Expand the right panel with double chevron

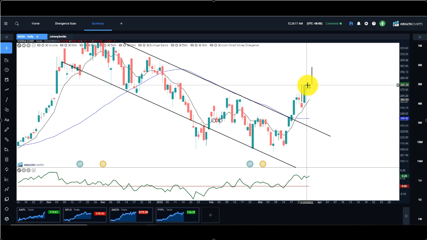(x=420, y=37)
